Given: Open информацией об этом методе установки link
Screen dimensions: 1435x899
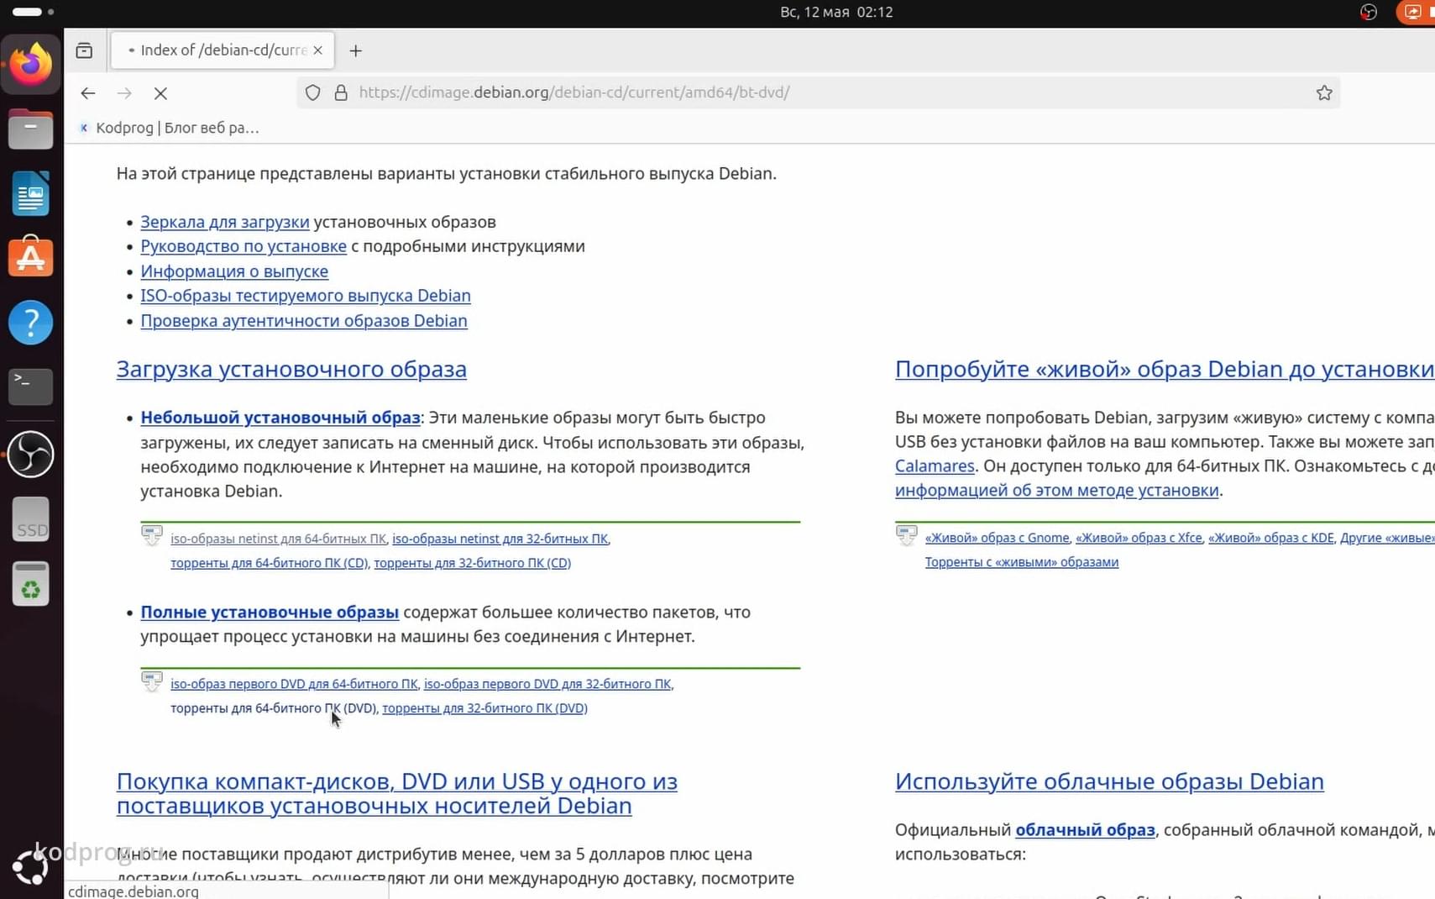Looking at the screenshot, I should pos(1057,491).
